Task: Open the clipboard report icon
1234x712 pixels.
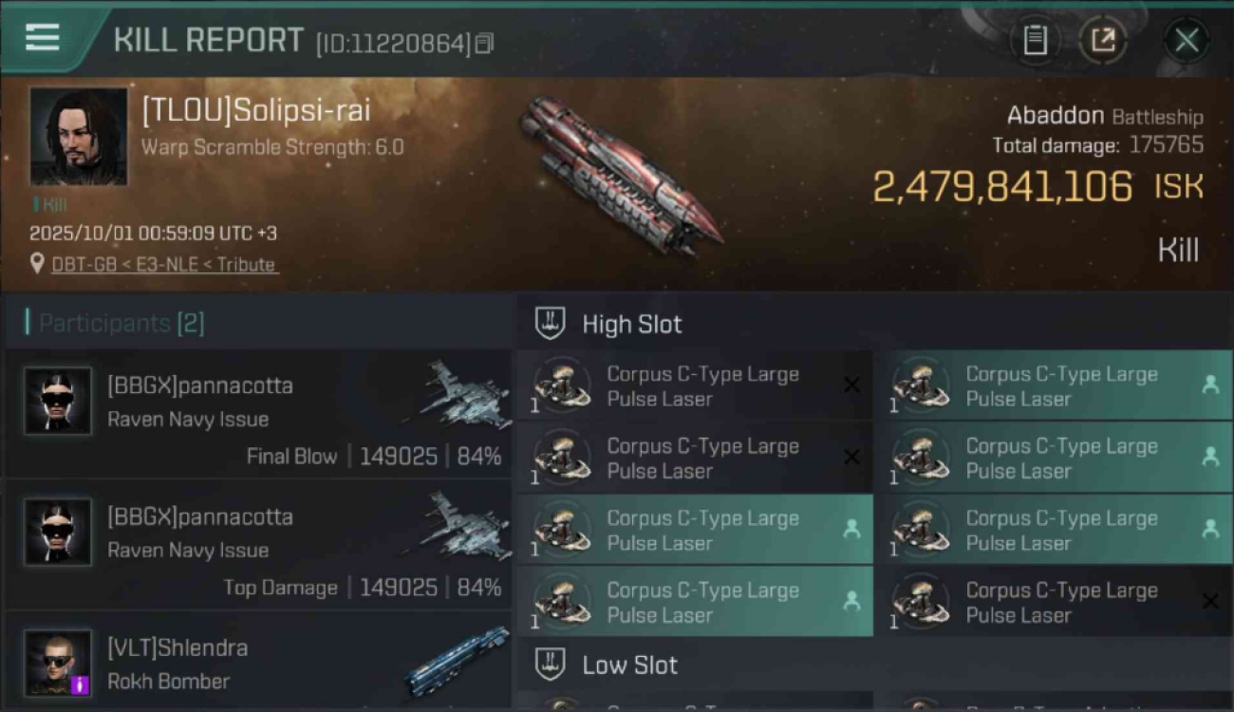Action: pyautogui.click(x=1035, y=40)
